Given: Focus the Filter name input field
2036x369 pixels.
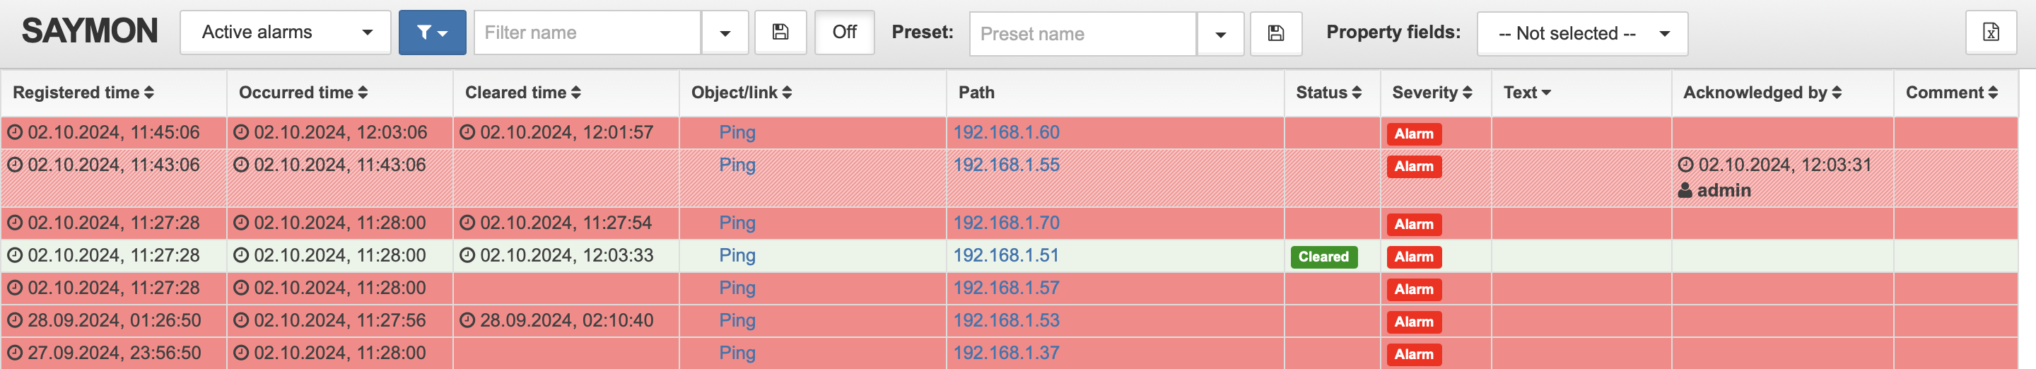Looking at the screenshot, I should click(587, 33).
